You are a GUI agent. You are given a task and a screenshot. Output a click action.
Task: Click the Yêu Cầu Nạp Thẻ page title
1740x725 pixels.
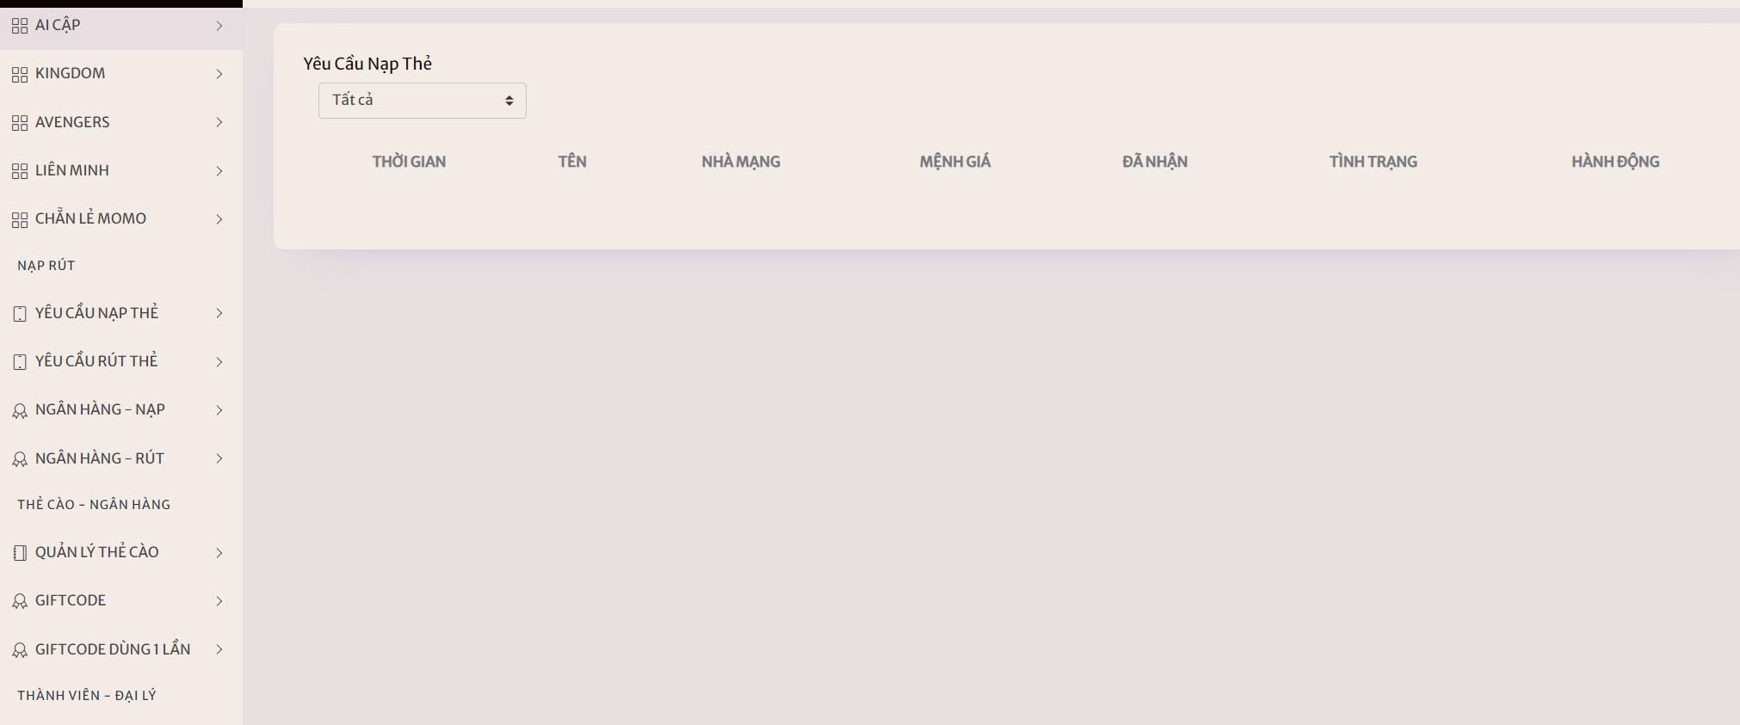[x=367, y=64]
